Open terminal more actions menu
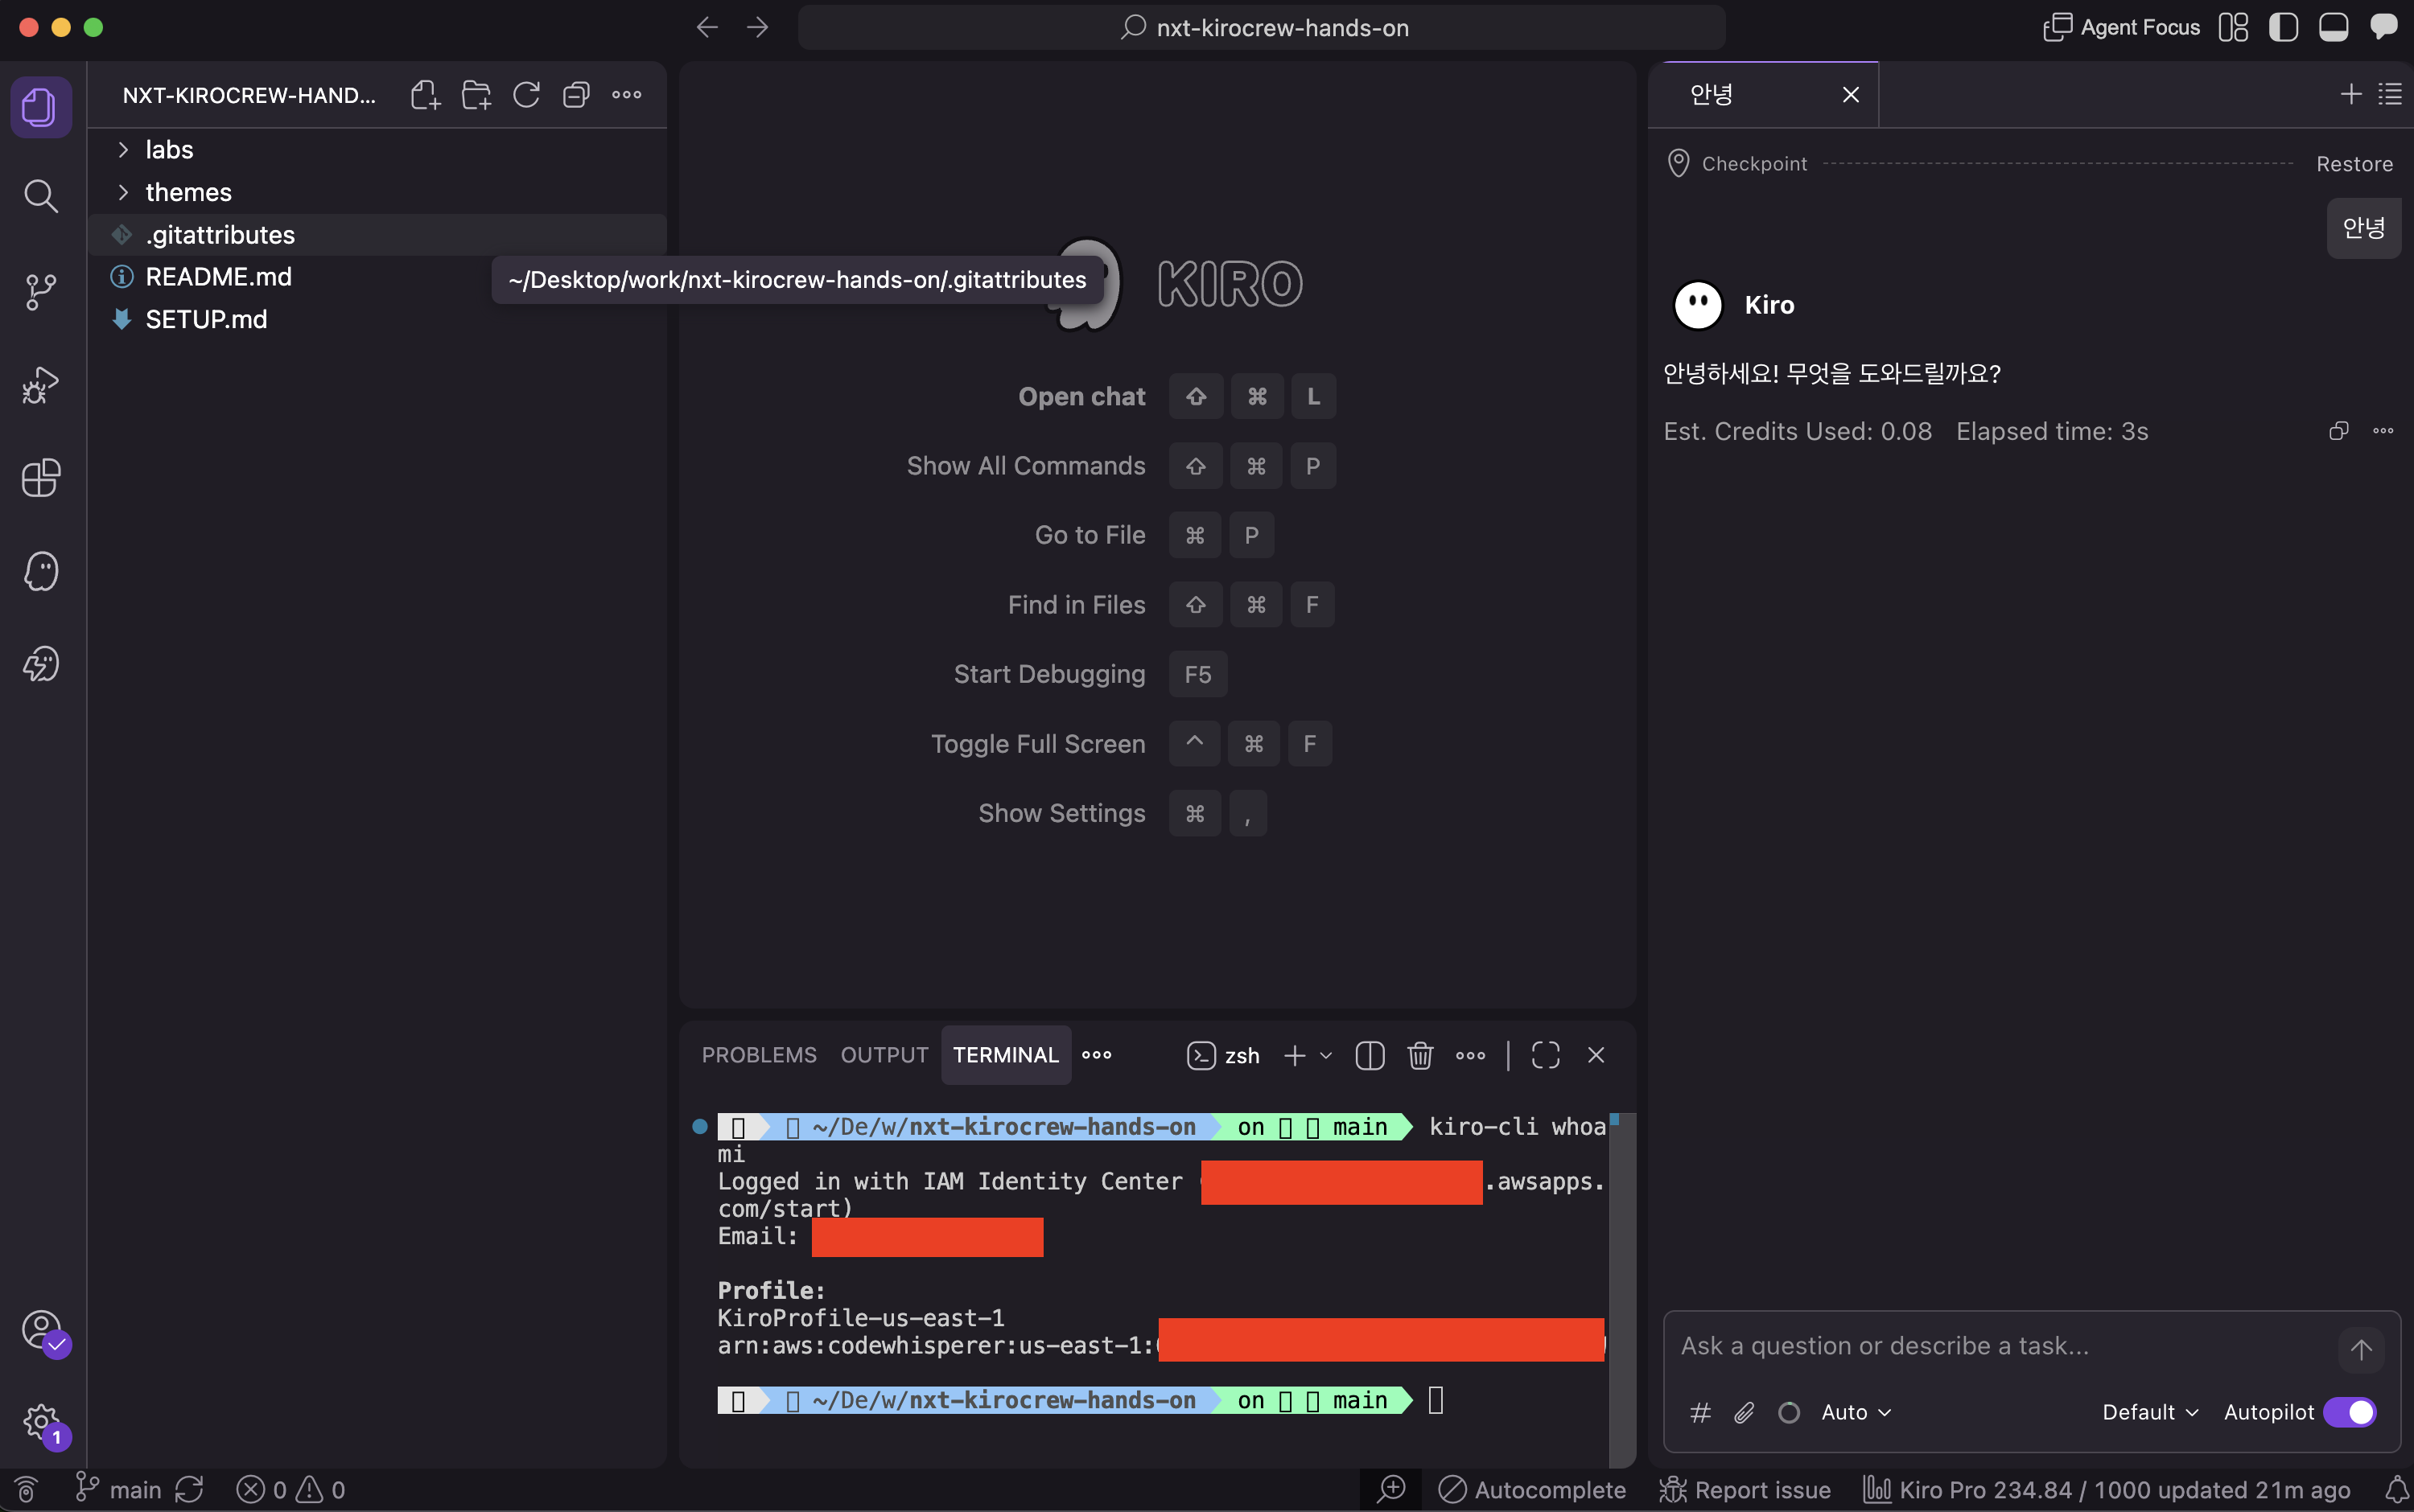The image size is (2414, 1512). point(1471,1056)
